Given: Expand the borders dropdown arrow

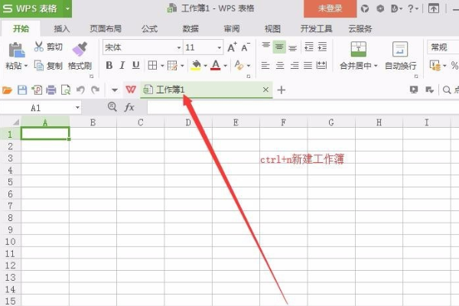Looking at the screenshot, I should (162, 66).
